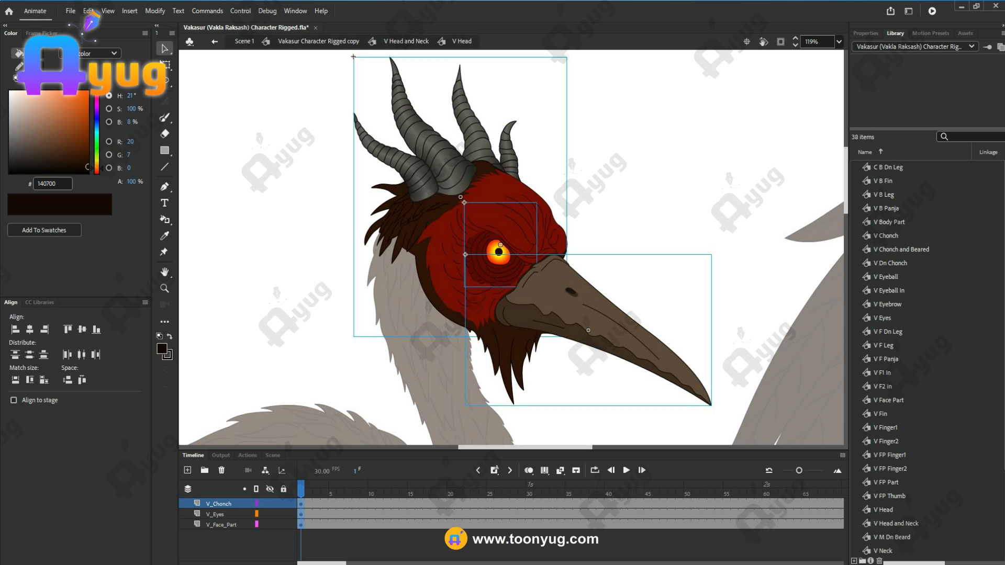Select the Hue radio button

point(109,96)
